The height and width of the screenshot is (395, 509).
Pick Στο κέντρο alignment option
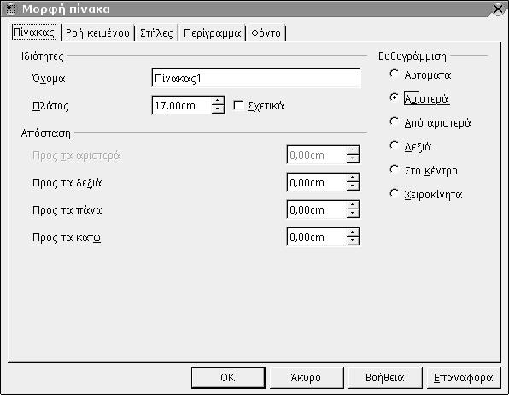click(394, 169)
